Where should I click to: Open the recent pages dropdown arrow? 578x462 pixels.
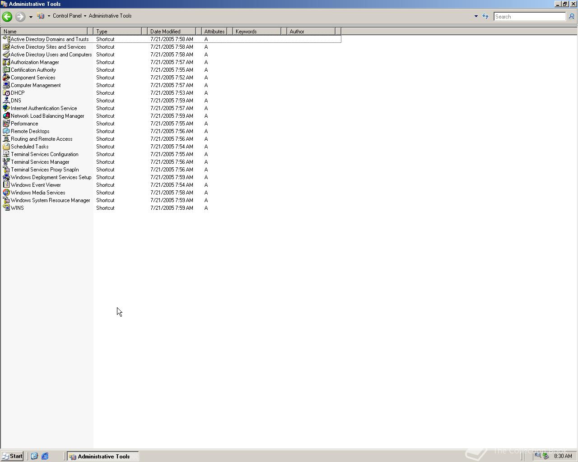[x=31, y=17]
